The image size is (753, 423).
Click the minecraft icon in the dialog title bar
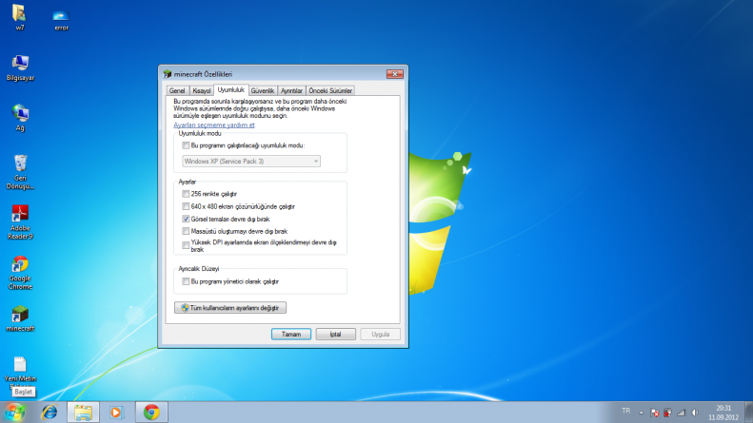point(168,74)
